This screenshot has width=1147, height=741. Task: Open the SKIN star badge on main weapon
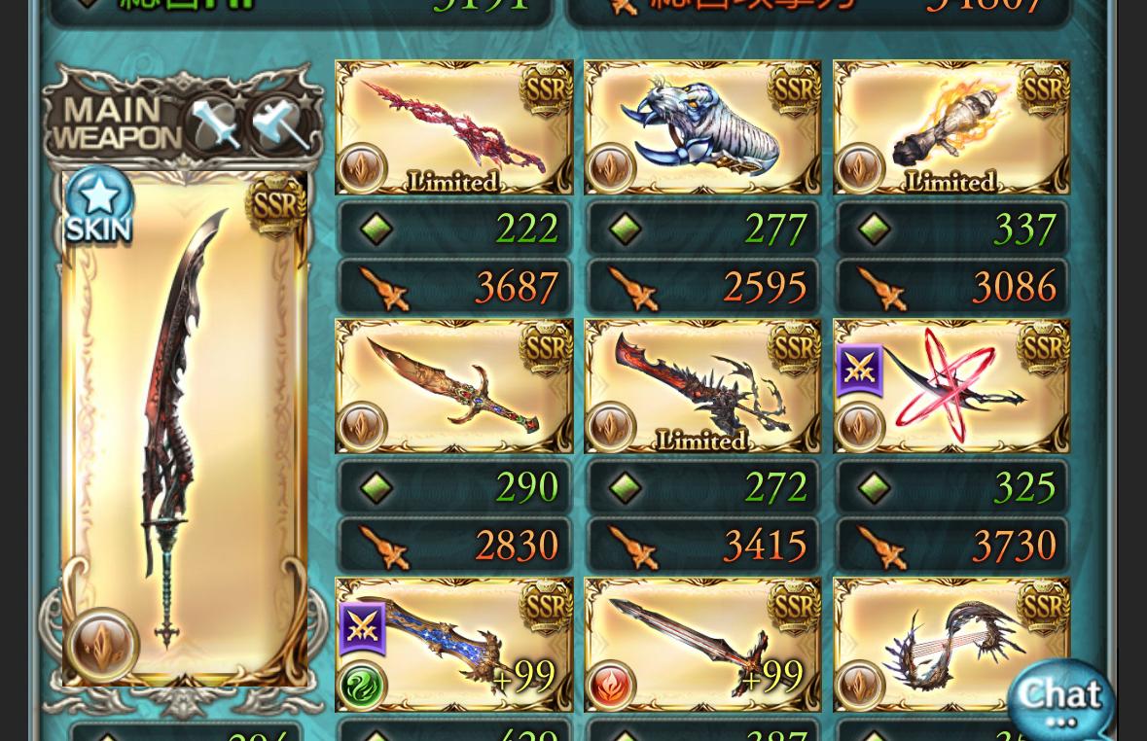tap(99, 205)
